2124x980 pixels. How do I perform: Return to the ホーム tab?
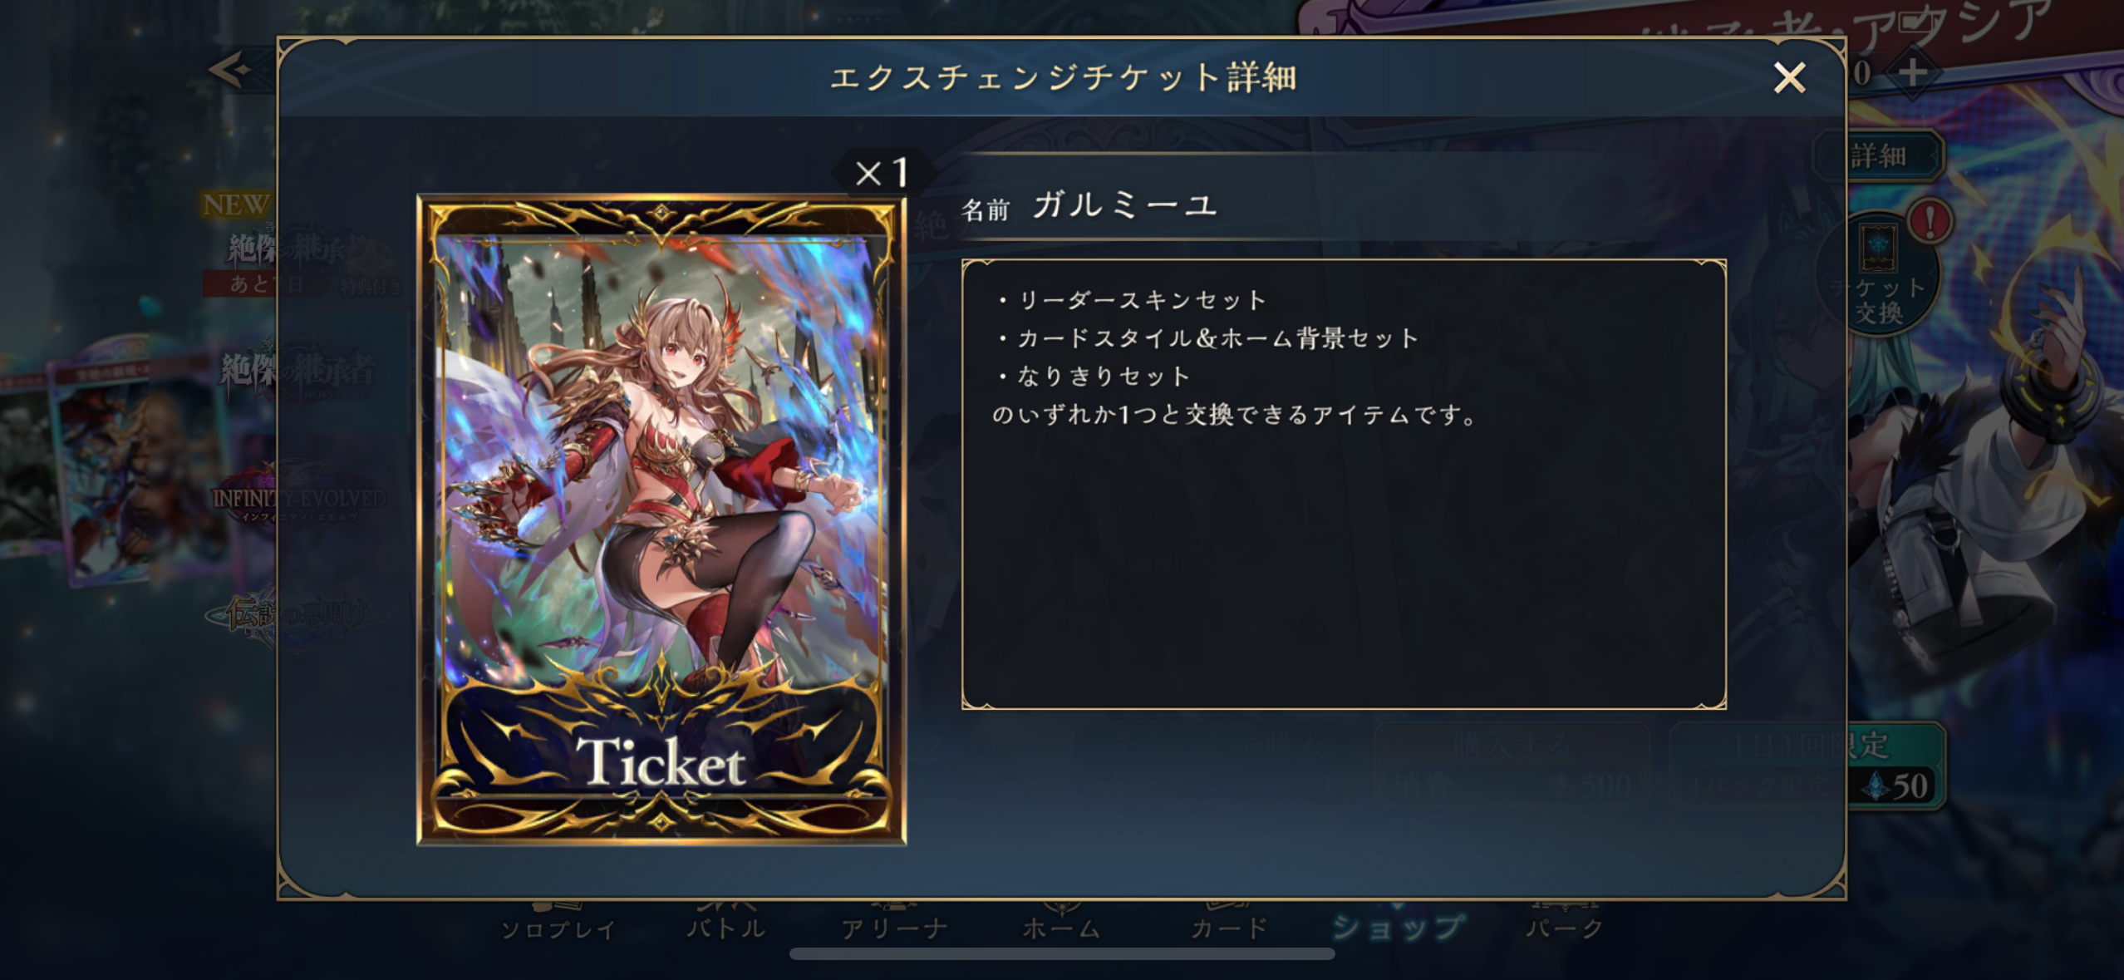pyautogui.click(x=1062, y=926)
